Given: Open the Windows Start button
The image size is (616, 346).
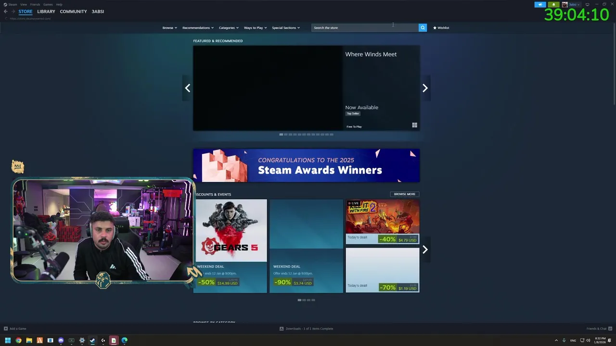Looking at the screenshot, I should coord(8,340).
